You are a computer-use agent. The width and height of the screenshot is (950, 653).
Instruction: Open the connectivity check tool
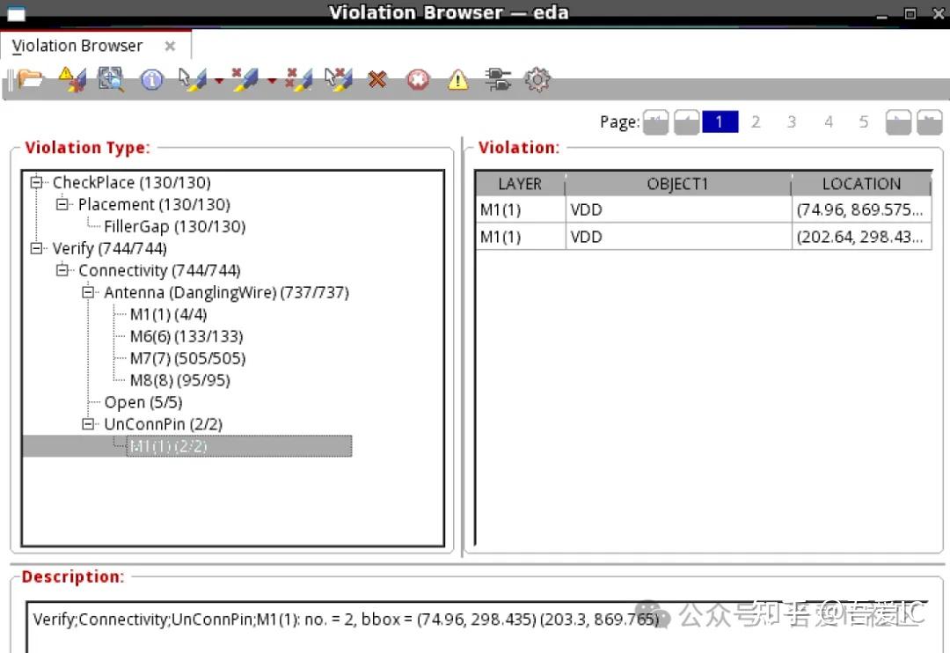coord(497,79)
